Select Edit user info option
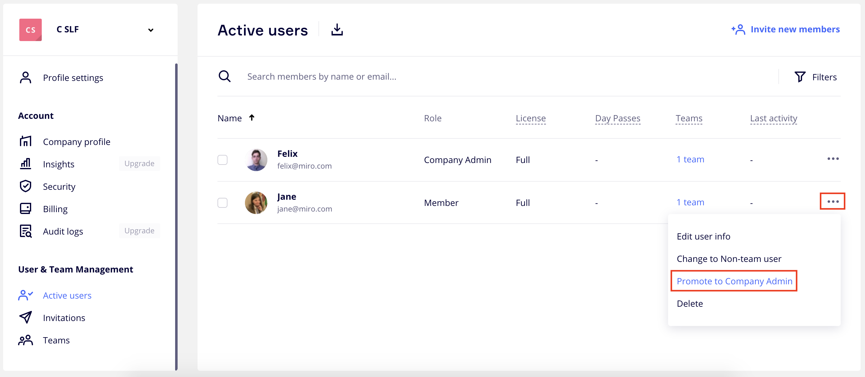 [x=703, y=236]
